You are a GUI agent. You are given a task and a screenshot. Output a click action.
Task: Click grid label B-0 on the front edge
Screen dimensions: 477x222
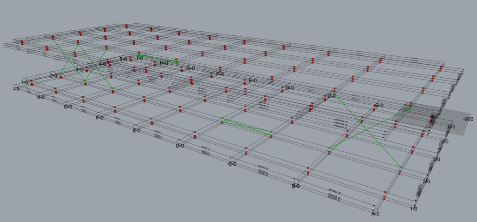click(x=296, y=187)
